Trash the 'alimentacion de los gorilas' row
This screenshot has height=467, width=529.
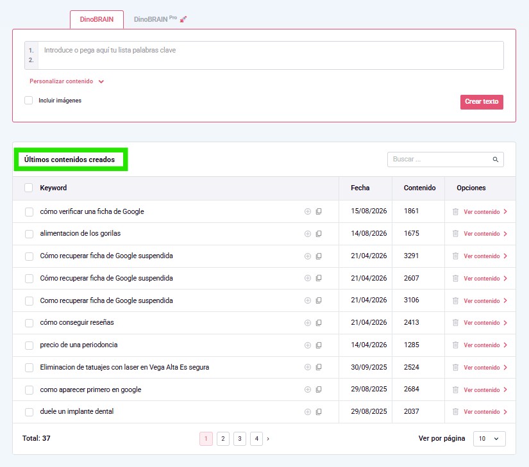point(455,233)
